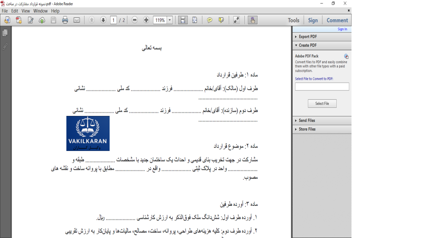Click the zoom out minus button
This screenshot has height=238, width=422.
[x=135, y=20]
